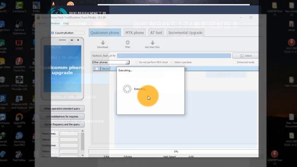Click the Select file button
The height and width of the screenshot is (167, 297).
coord(245,56)
